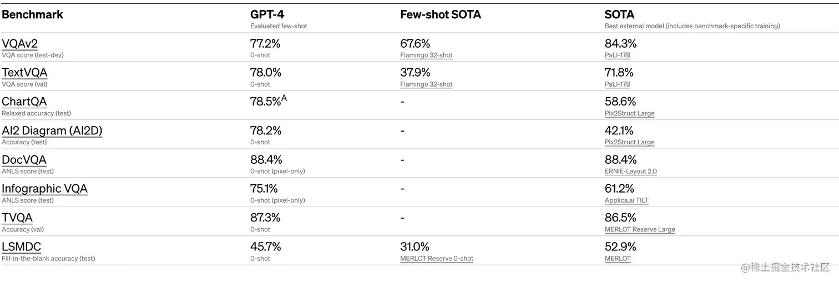This screenshot has width=839, height=282.
Task: Open Pix2Struct Large link in ChartQA row
Action: 629,113
